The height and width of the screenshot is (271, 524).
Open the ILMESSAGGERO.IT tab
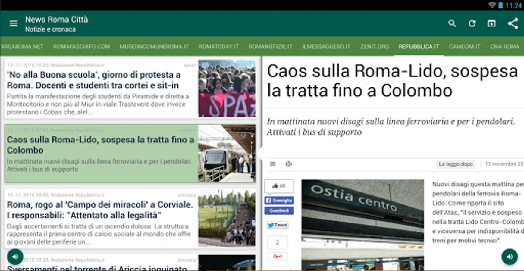[326, 47]
